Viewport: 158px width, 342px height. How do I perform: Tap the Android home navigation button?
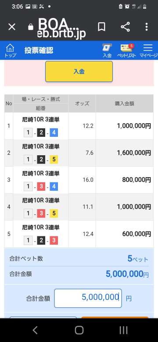click(79, 330)
